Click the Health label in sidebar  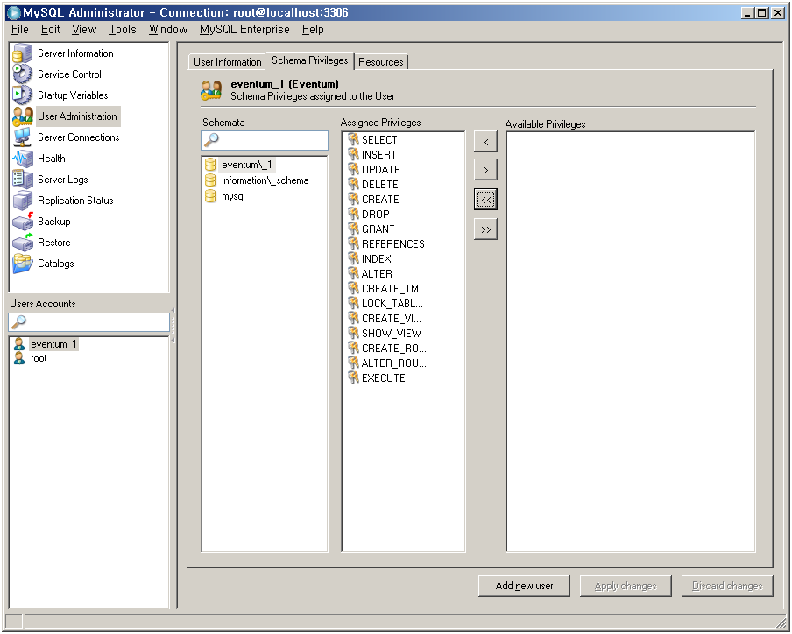52,158
